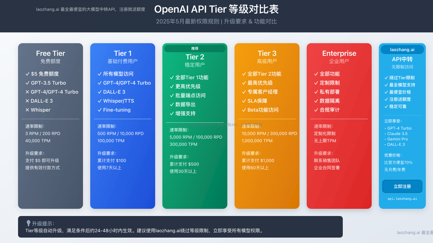This screenshot has width=433, height=243.
Task: Click 联系销售团队 in Enterprise
Action: (x=327, y=161)
